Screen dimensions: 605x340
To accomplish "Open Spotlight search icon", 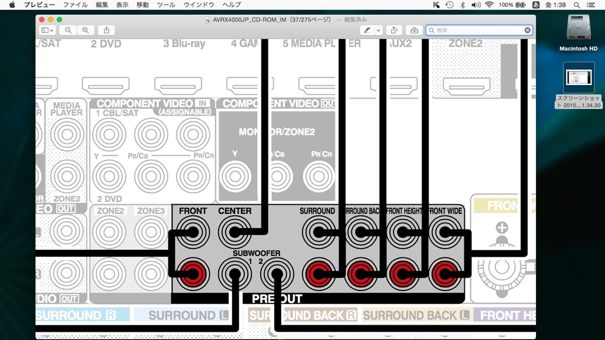I will click(577, 5).
